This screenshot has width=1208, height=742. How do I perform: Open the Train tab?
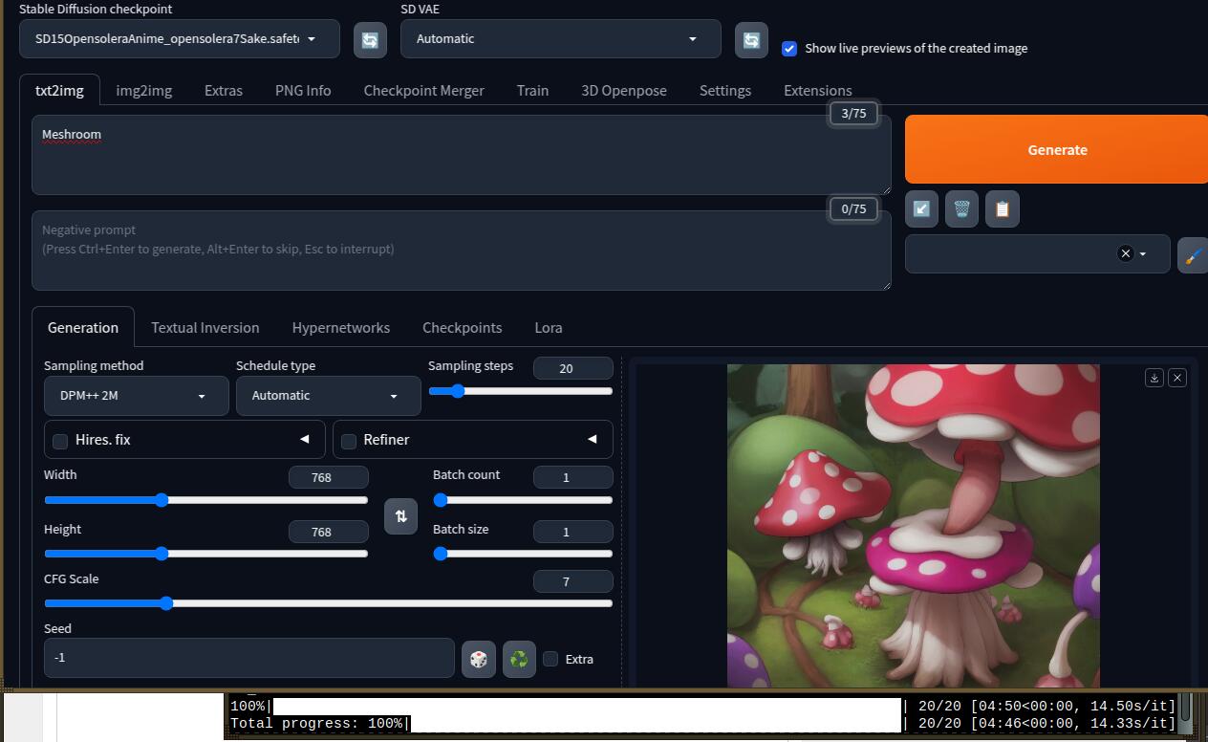pyautogui.click(x=532, y=91)
